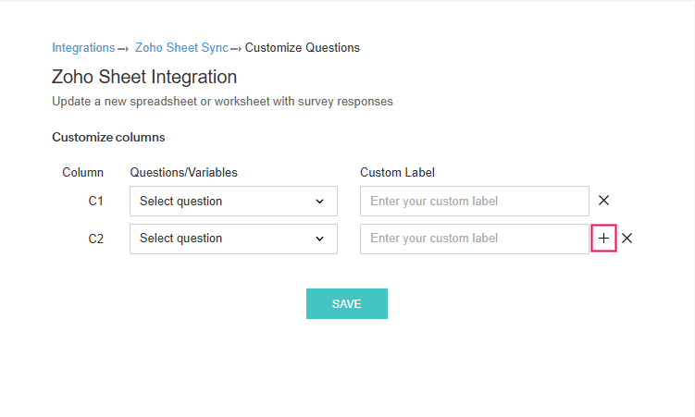
Task: Click the breadcrumb arrow after Zoho Sheet Sync
Action: click(x=236, y=48)
